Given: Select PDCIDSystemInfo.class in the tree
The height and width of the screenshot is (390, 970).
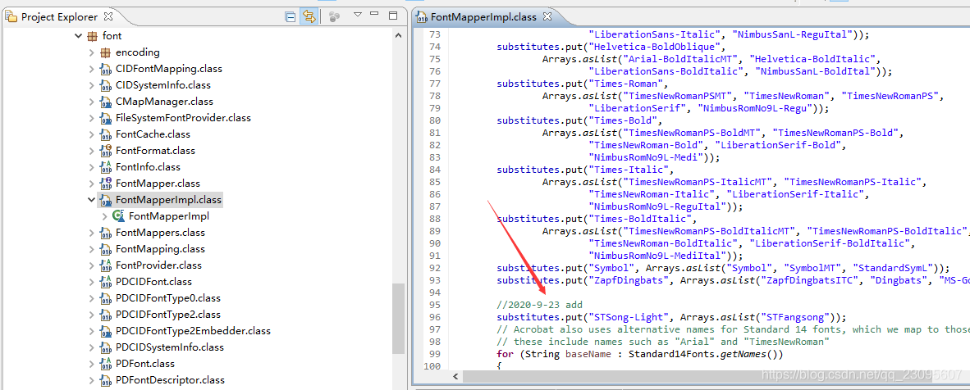Looking at the screenshot, I should (169, 347).
